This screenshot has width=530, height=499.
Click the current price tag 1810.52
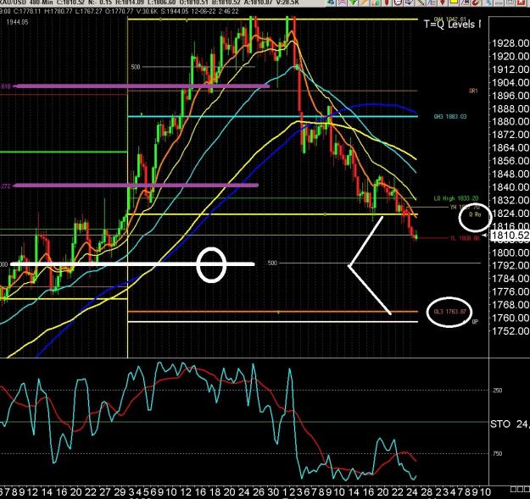510,236
